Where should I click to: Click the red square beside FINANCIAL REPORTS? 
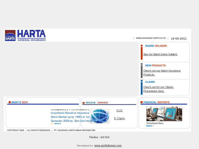[x=142, y=102]
